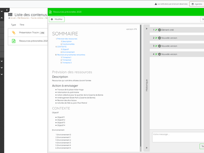Click the Objectif 1 bullet item
Screen dimensions: 204x153
click(61, 117)
